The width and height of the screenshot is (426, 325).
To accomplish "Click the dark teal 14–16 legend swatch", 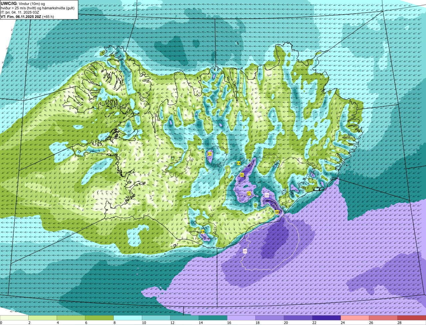I will coord(213,318).
